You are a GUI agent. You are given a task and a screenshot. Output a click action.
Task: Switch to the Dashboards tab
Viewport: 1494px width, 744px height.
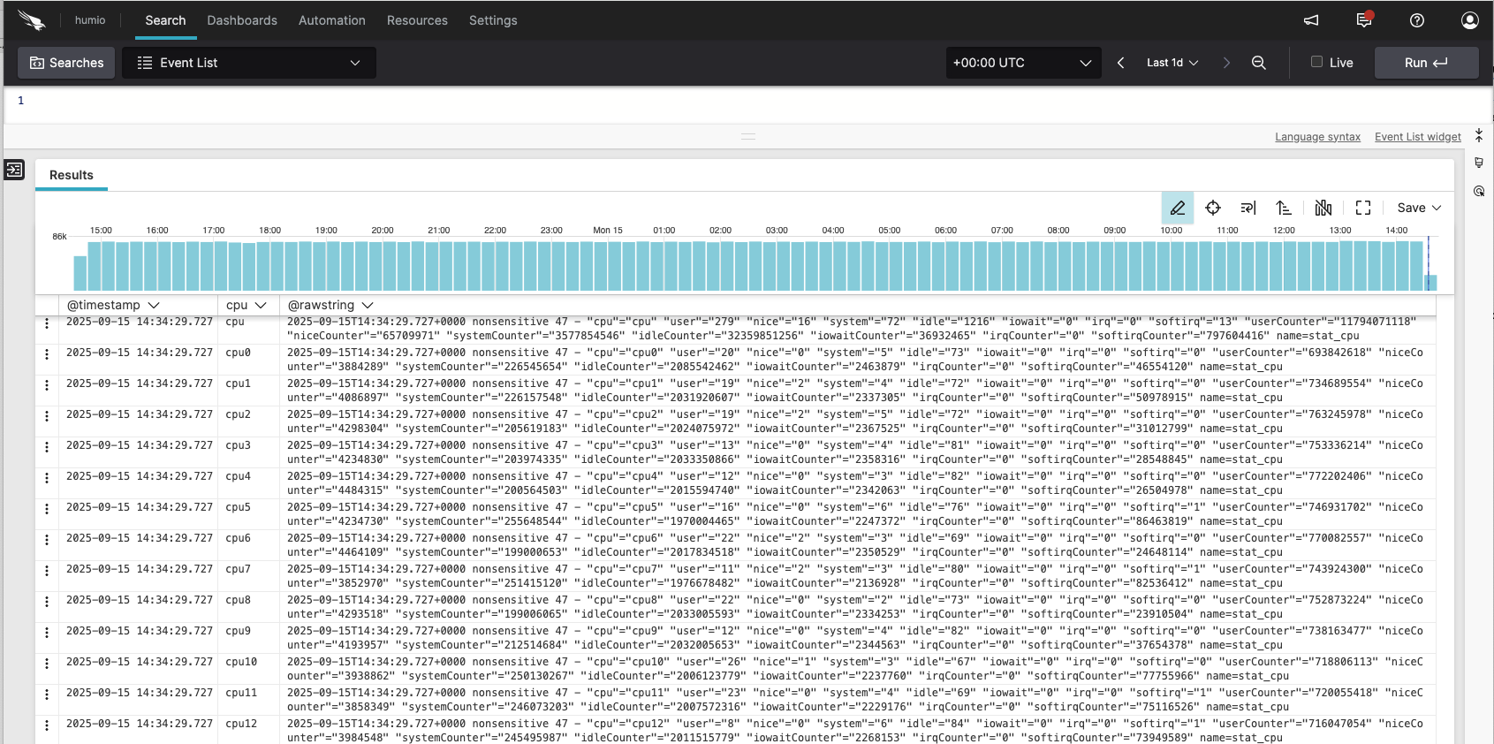[242, 20]
